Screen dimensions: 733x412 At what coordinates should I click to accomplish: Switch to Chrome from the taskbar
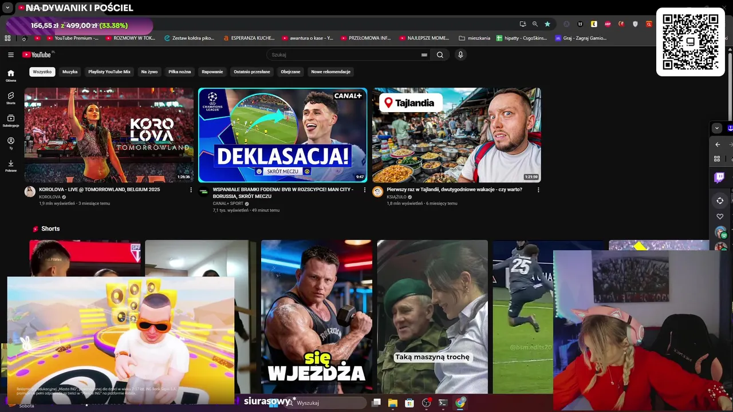(460, 403)
